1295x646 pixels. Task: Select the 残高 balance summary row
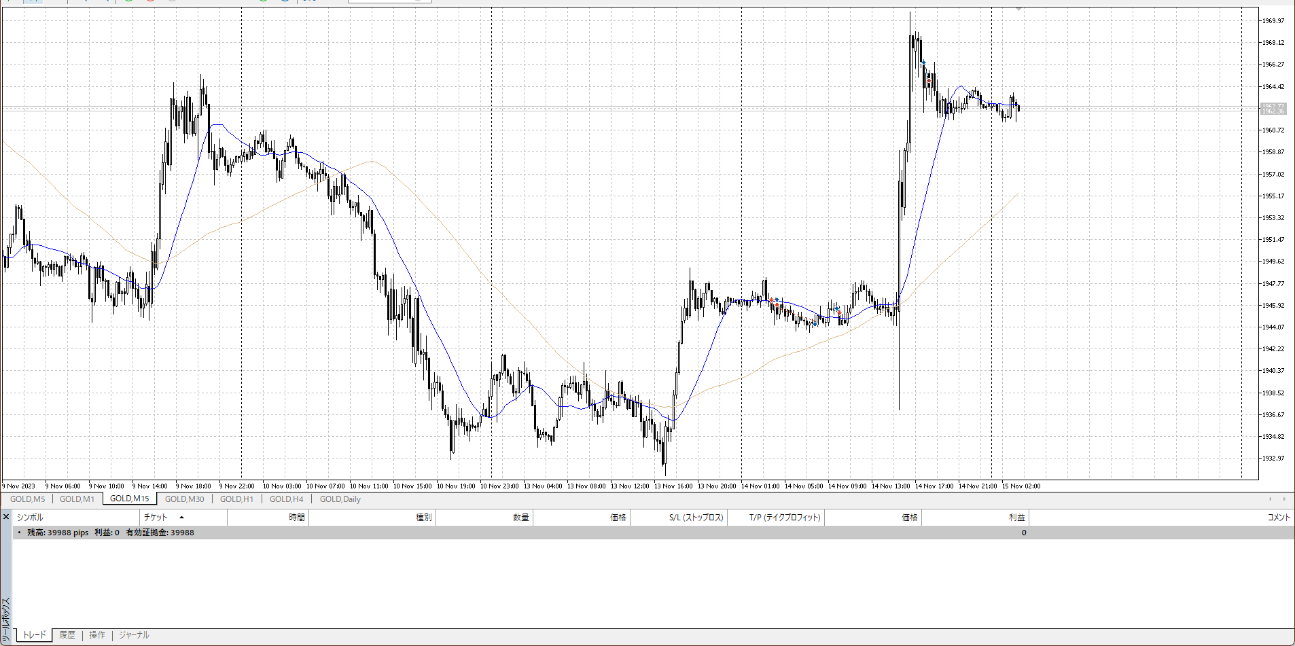(x=110, y=533)
